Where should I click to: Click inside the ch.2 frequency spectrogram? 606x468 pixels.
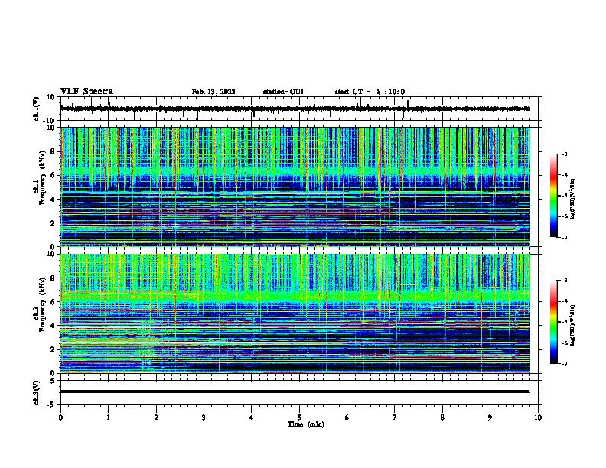[x=295, y=314]
